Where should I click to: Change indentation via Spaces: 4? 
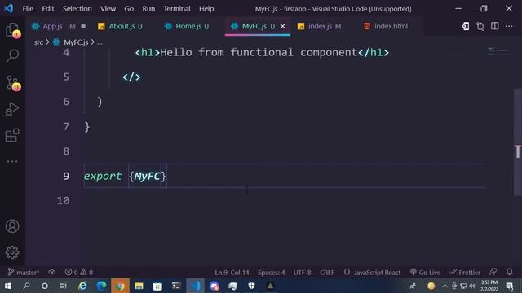click(x=271, y=273)
